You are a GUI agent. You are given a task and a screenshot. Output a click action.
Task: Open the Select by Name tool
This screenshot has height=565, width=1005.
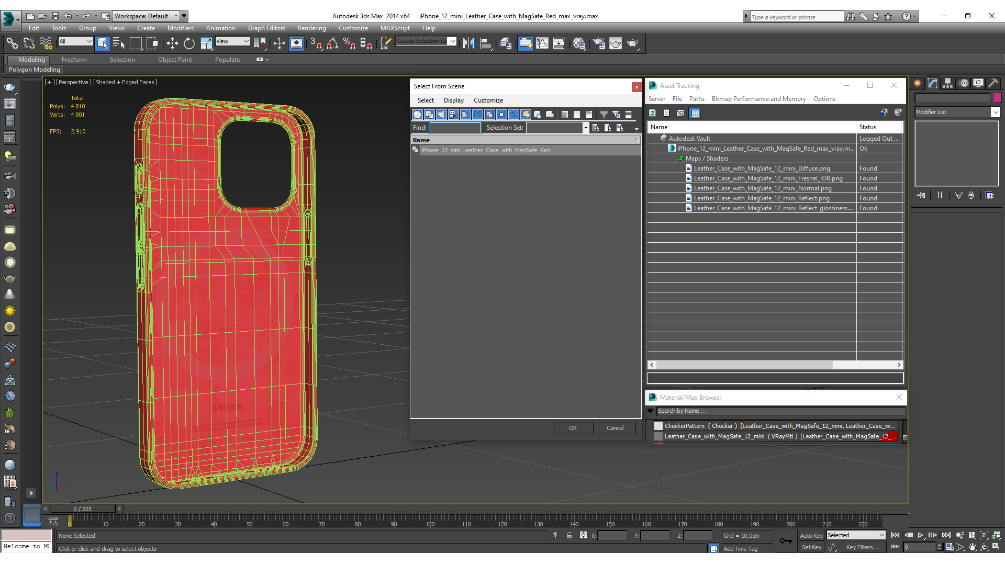click(119, 43)
